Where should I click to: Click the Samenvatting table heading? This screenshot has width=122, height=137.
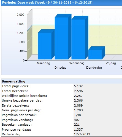[x=13, y=81]
